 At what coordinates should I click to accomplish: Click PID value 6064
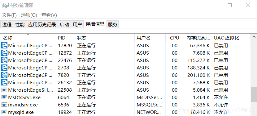coord(63,97)
